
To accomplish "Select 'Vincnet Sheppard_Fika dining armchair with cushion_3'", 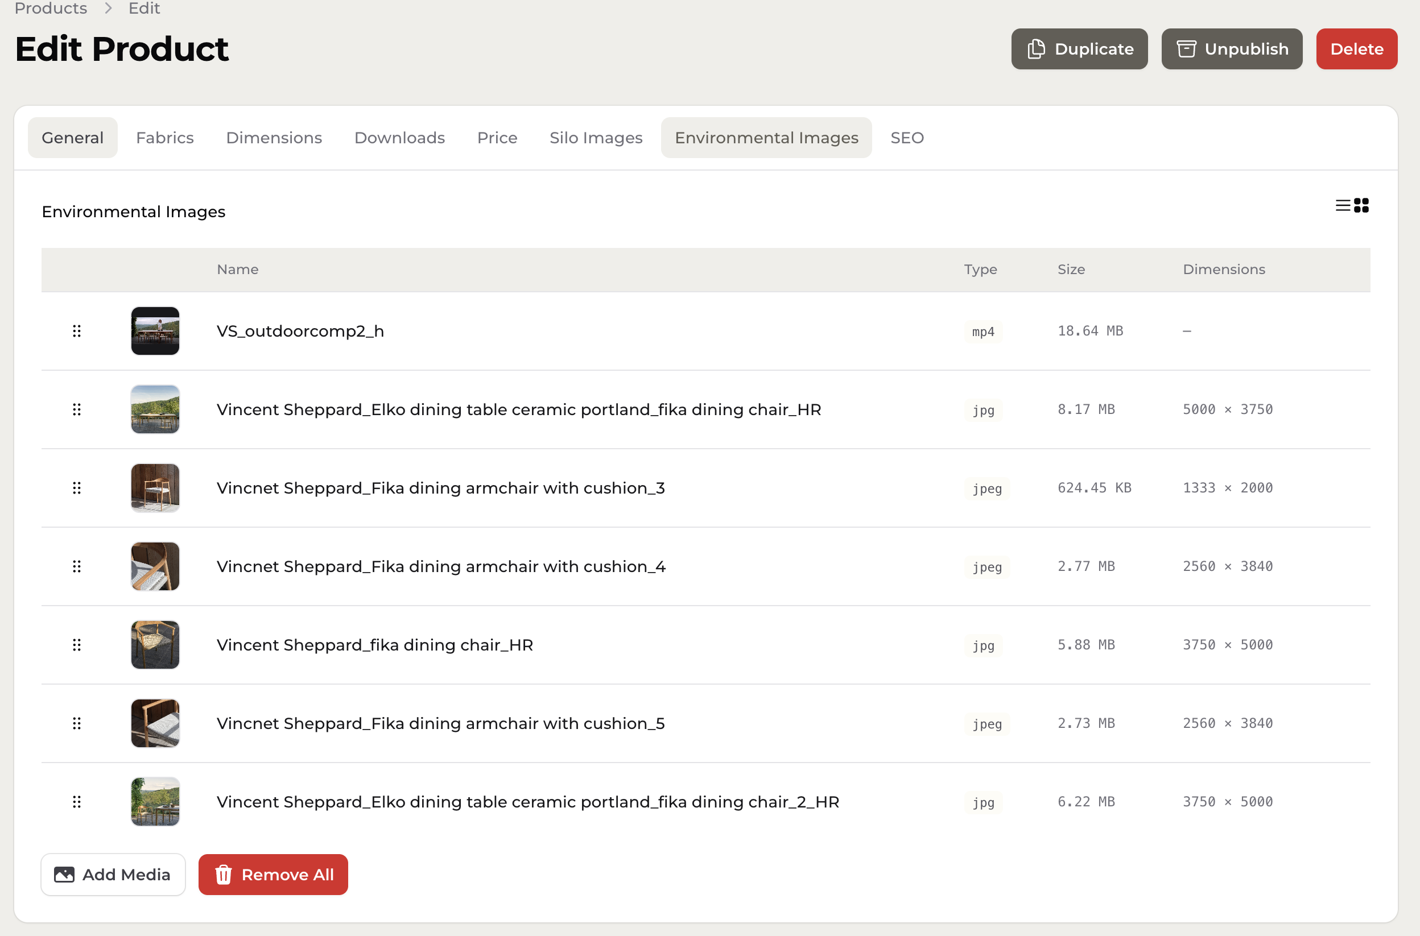I will click(441, 488).
